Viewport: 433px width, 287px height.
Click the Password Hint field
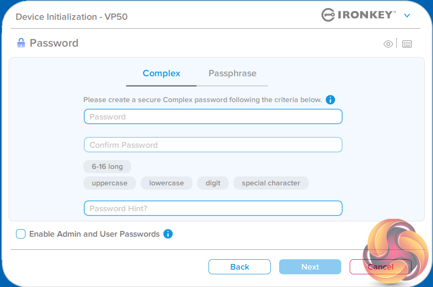pyautogui.click(x=213, y=208)
